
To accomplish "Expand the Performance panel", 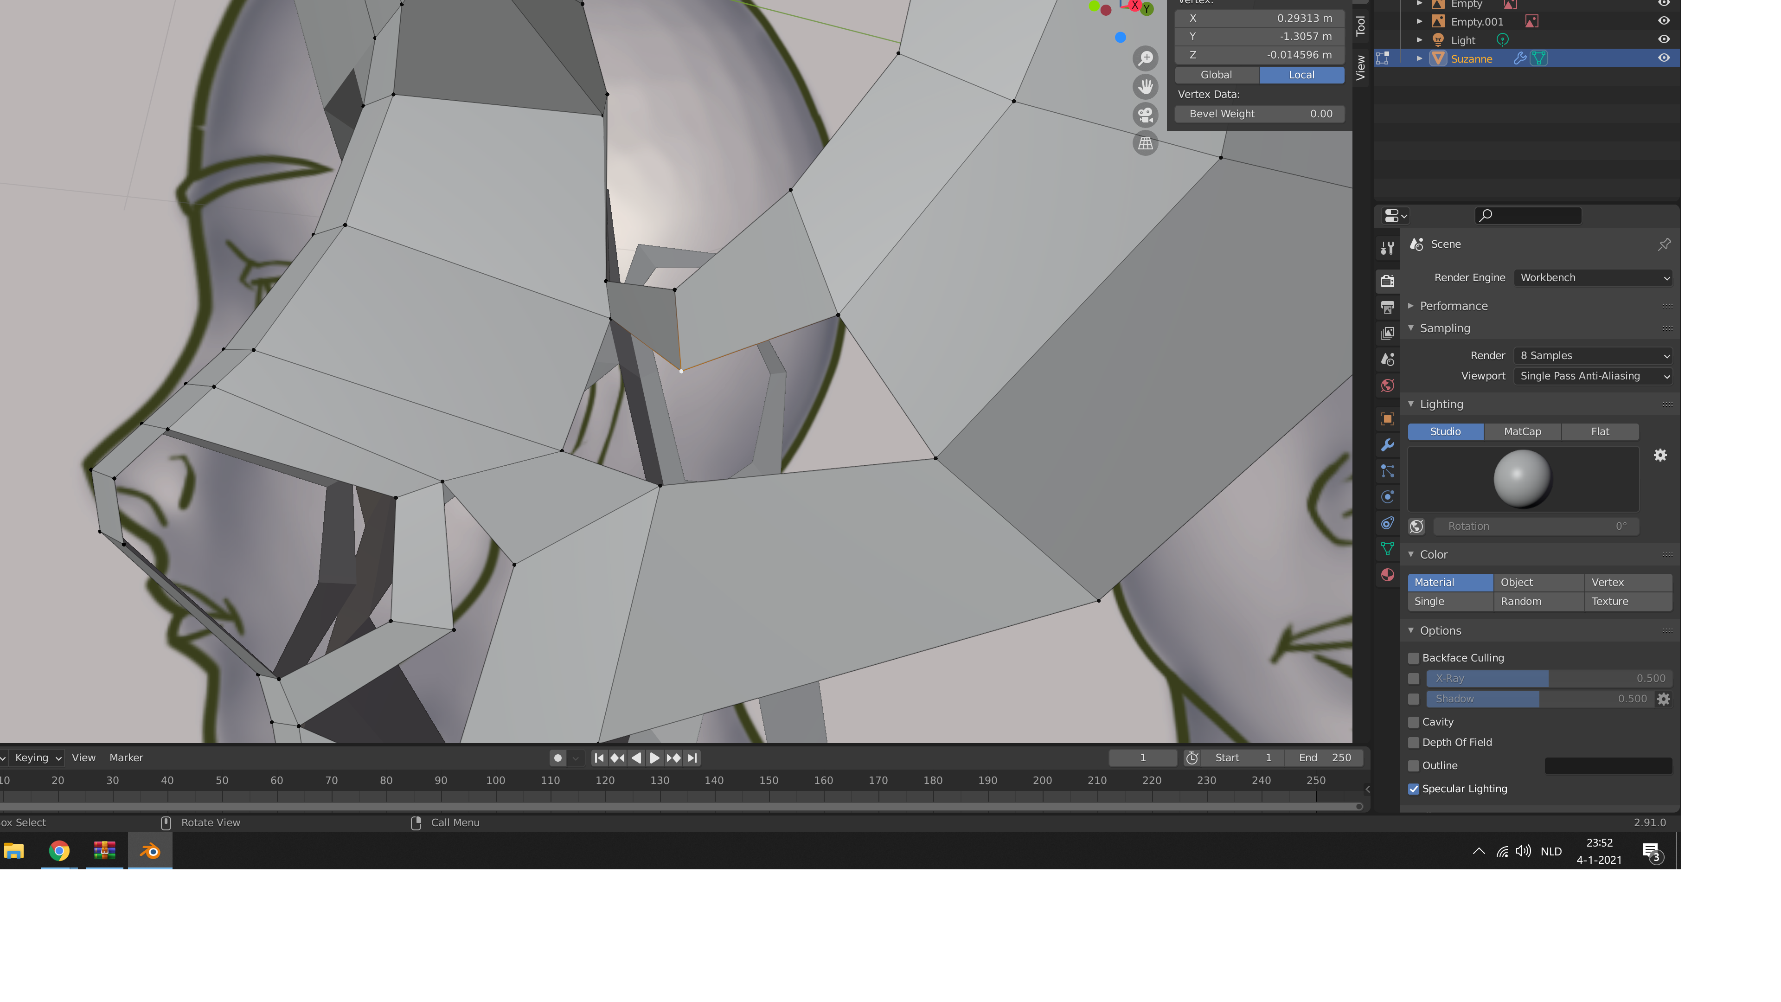I will point(1453,306).
